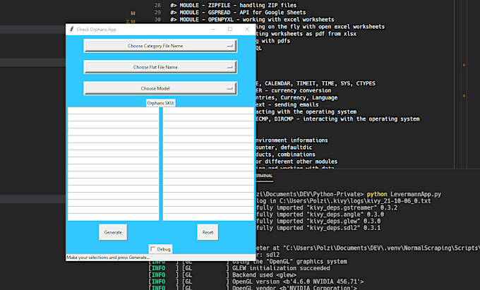This screenshot has height=290, width=480.
Task: Click line number 29 in the code editor
Action: click(x=157, y=12)
